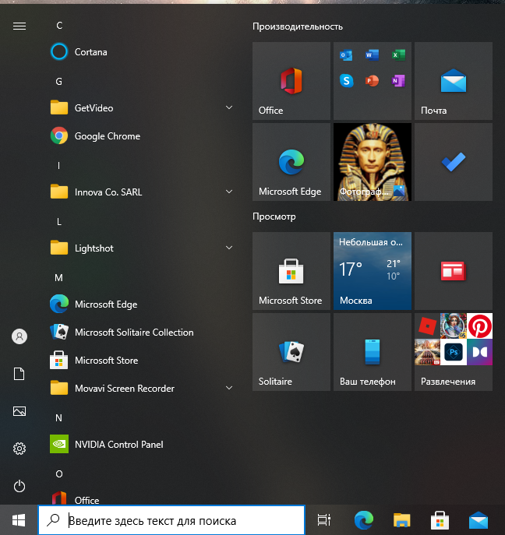Open Dolby in the Развлечения folder
Viewport: 505px width, 535px height.
pos(480,352)
